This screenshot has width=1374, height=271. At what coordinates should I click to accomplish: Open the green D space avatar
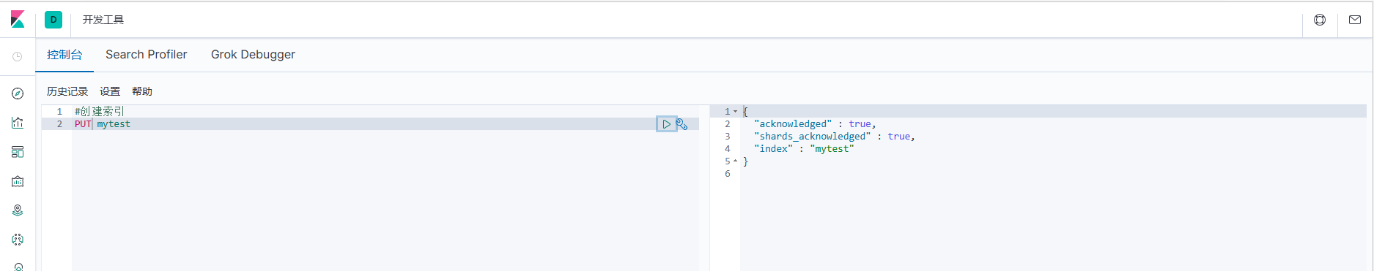point(53,20)
